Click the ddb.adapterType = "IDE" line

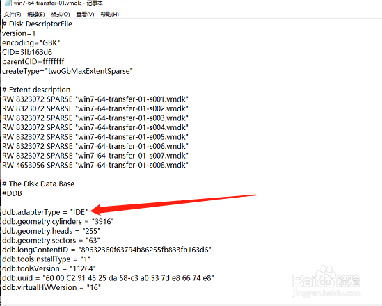click(45, 212)
